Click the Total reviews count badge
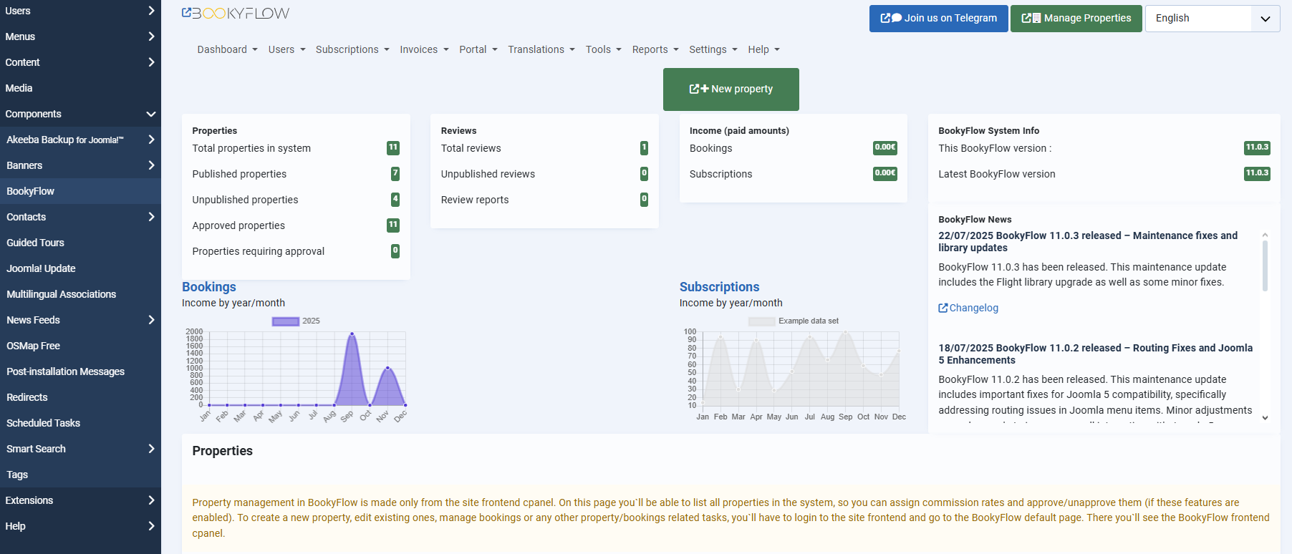The width and height of the screenshot is (1292, 554). [644, 148]
